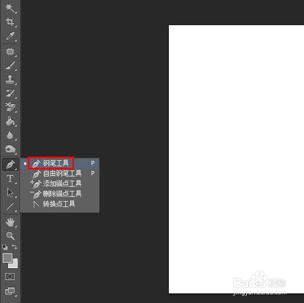The width and height of the screenshot is (304, 303).
Task: Select the Type tool
Action: 10,179
